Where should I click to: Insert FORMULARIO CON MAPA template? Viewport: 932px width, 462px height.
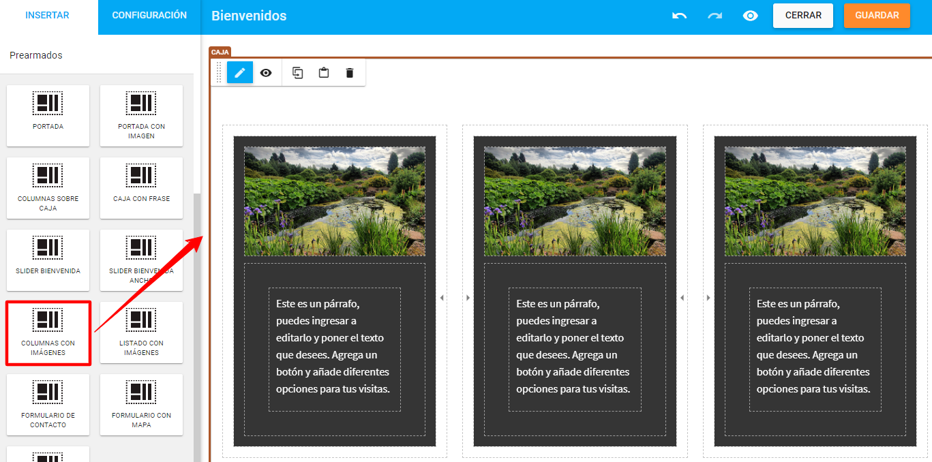click(141, 404)
